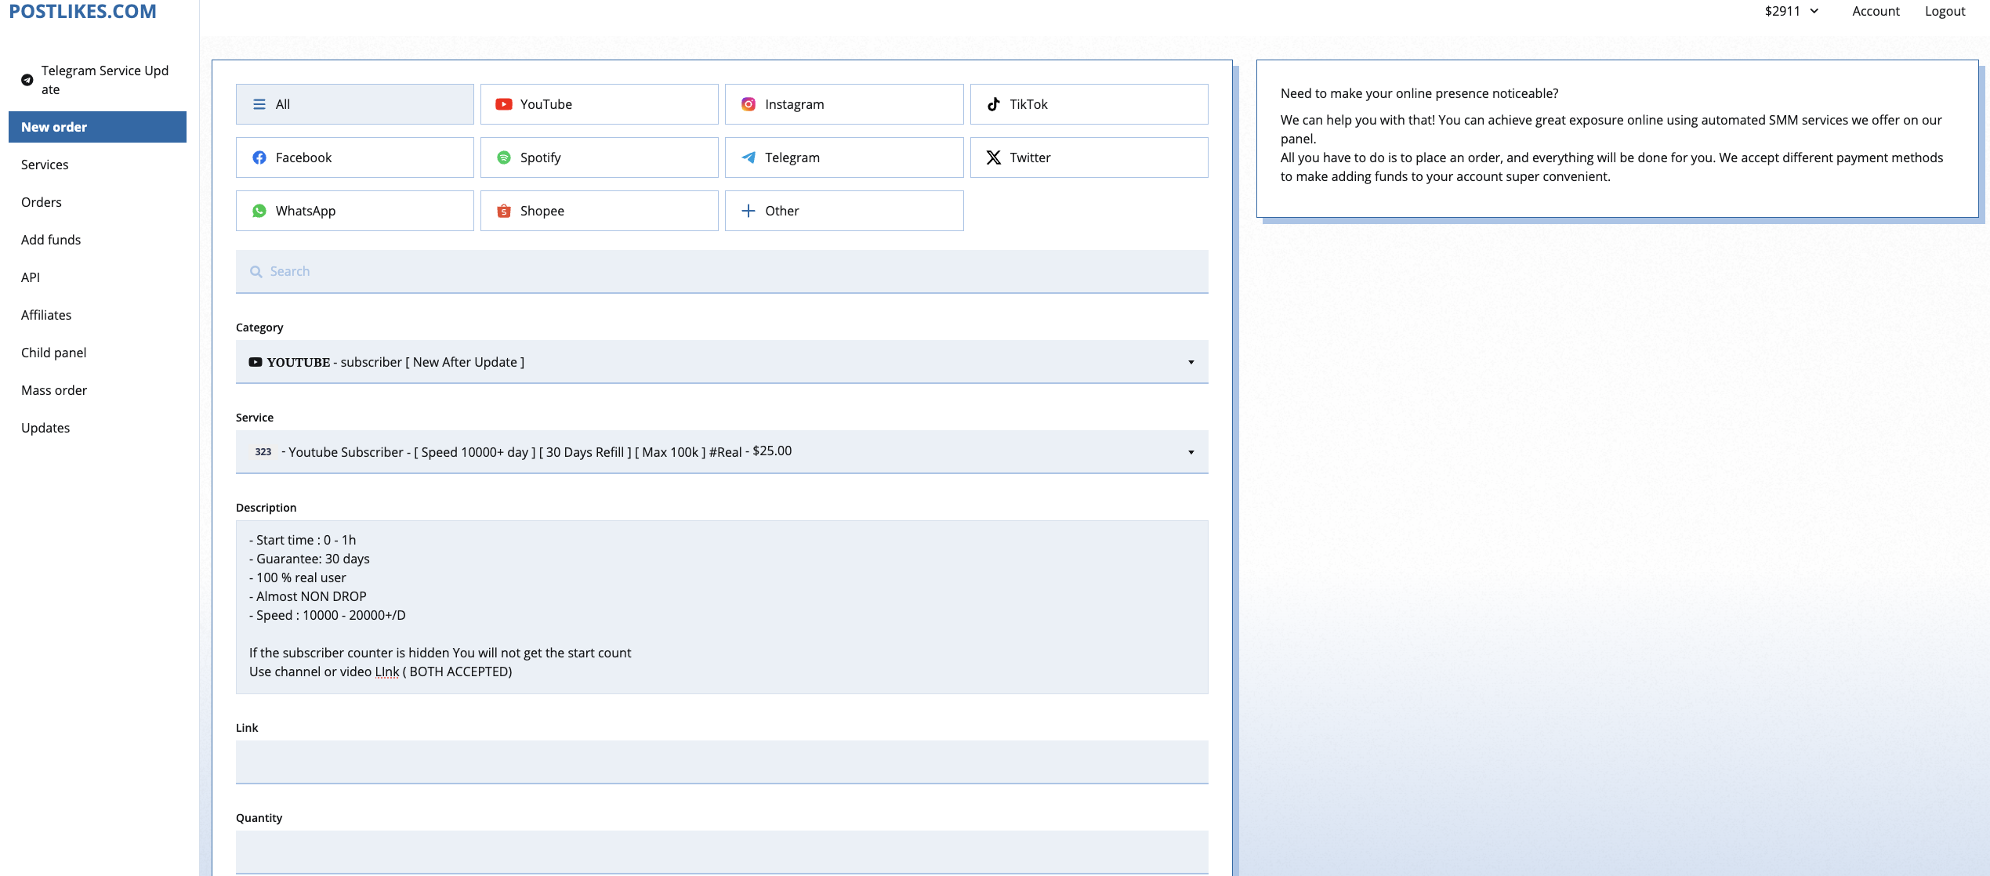The image size is (1990, 876).
Task: Open Mass order page
Action: click(54, 390)
